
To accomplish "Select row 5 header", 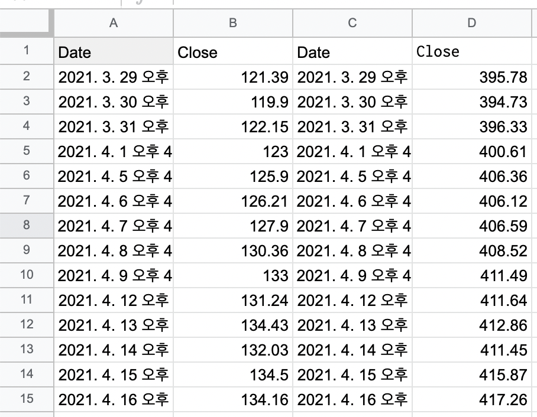I will [27, 151].
